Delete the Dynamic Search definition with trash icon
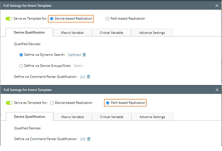 pos(84,55)
